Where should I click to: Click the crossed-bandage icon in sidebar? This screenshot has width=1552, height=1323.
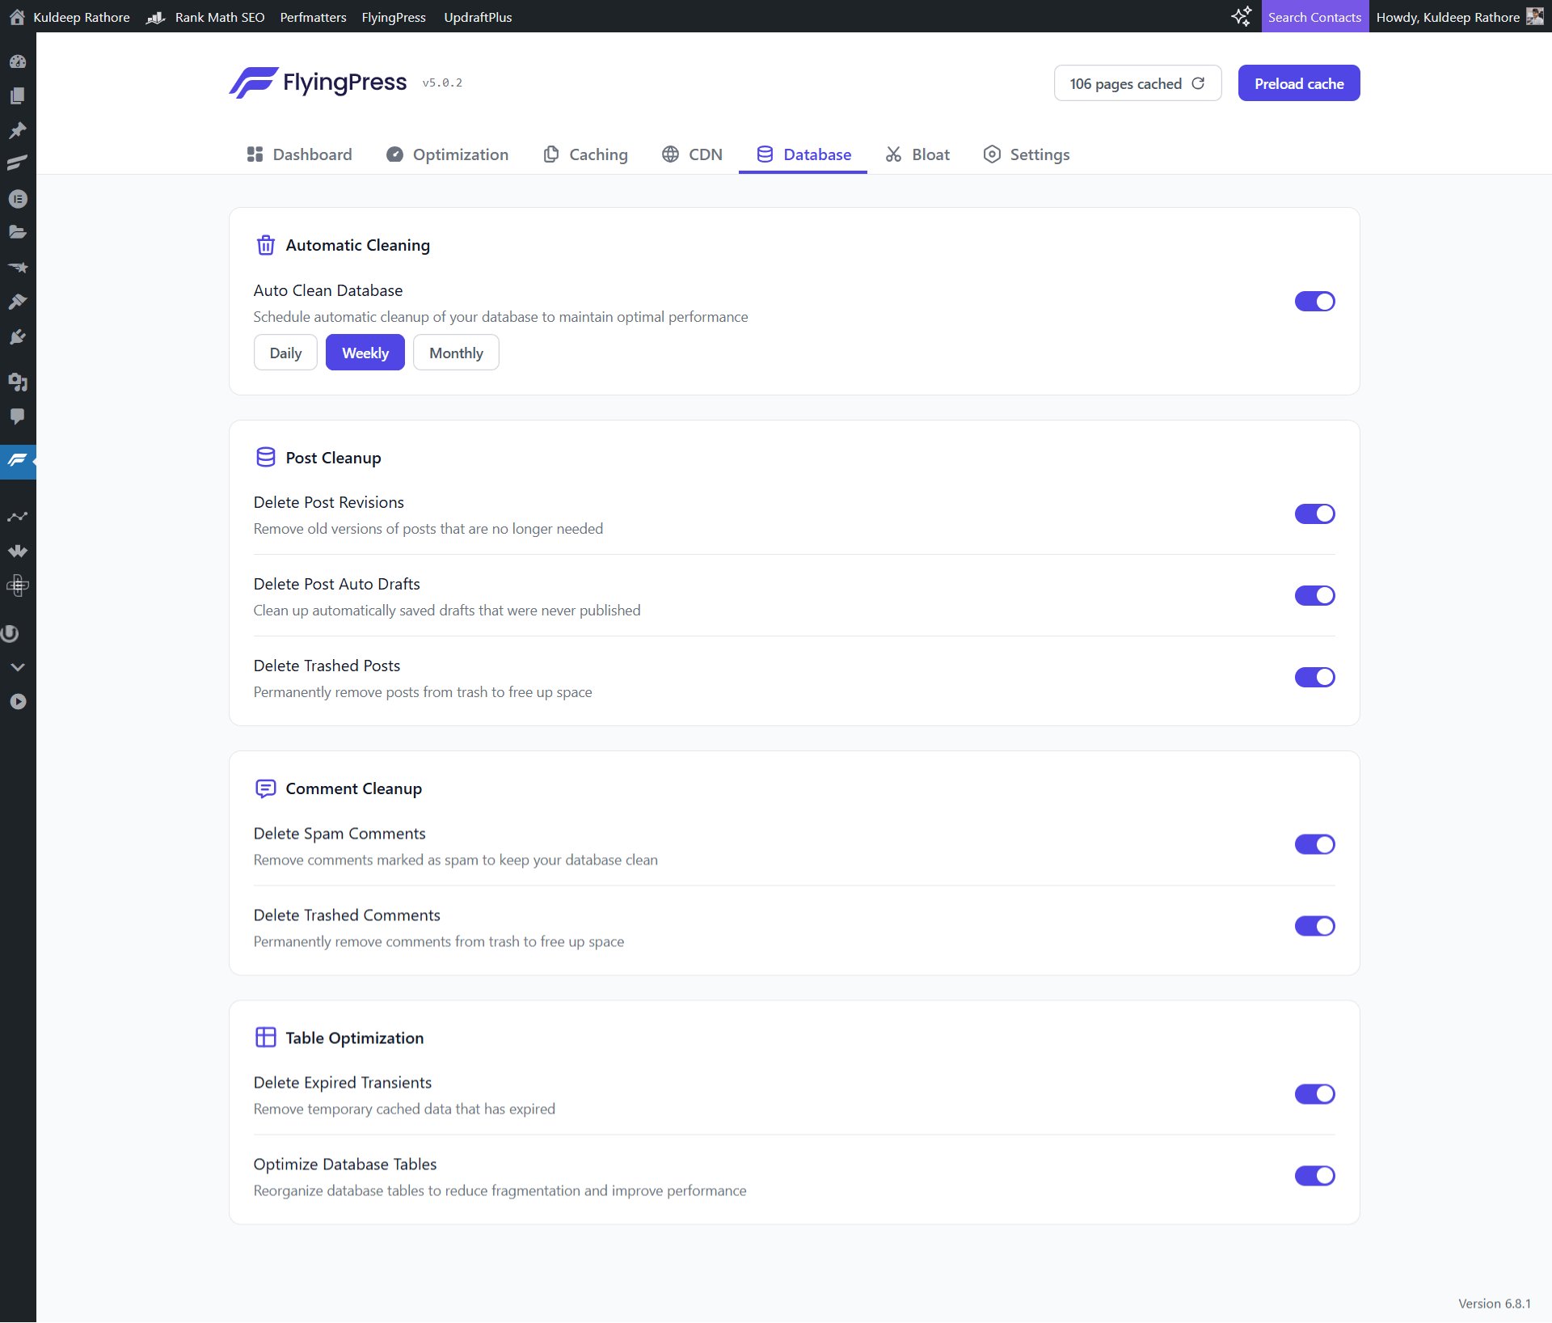tap(18, 585)
